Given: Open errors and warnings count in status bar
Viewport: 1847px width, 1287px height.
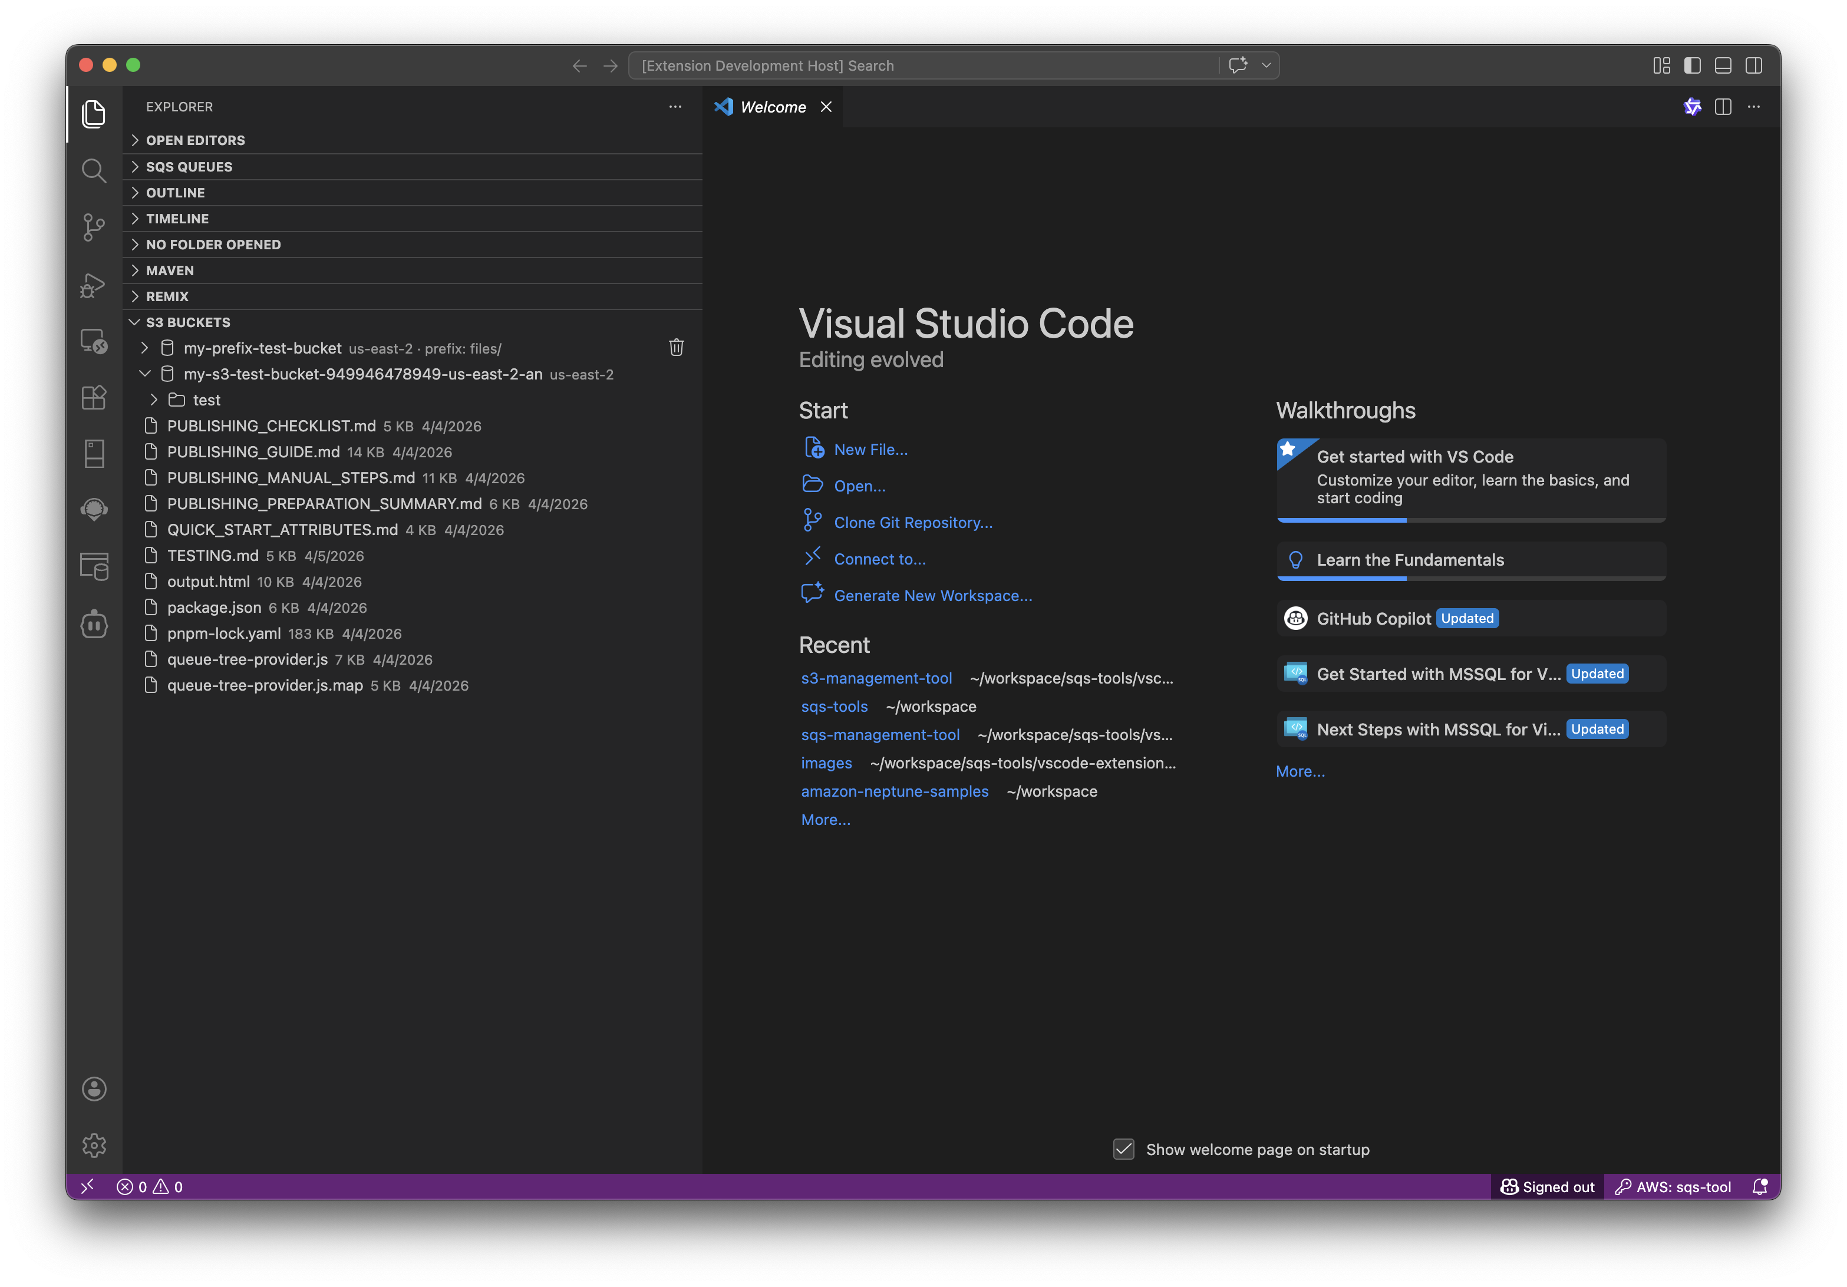Looking at the screenshot, I should [x=150, y=1186].
